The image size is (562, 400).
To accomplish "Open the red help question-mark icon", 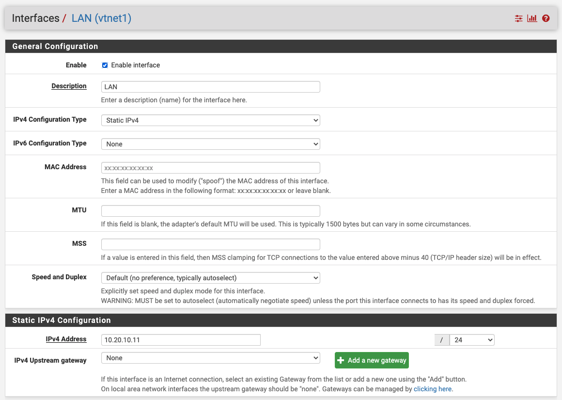I will (546, 18).
